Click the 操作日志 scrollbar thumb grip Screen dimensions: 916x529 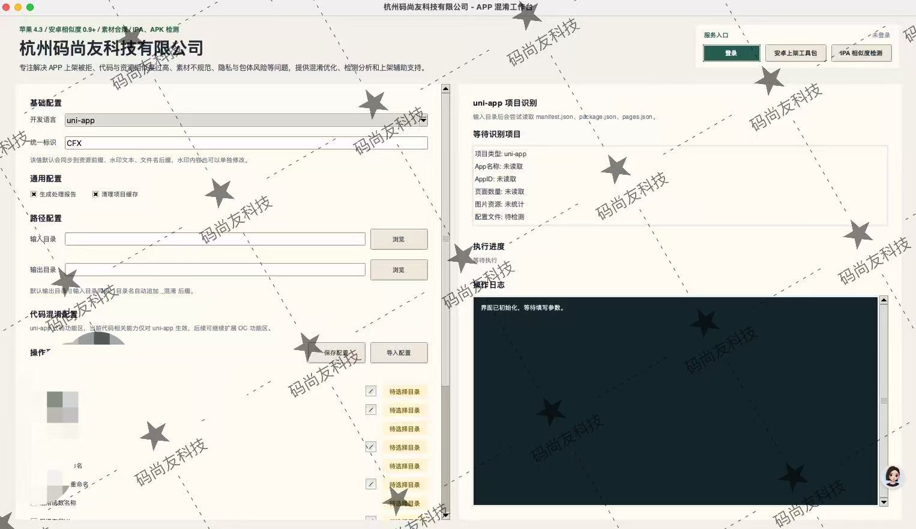[x=884, y=401]
